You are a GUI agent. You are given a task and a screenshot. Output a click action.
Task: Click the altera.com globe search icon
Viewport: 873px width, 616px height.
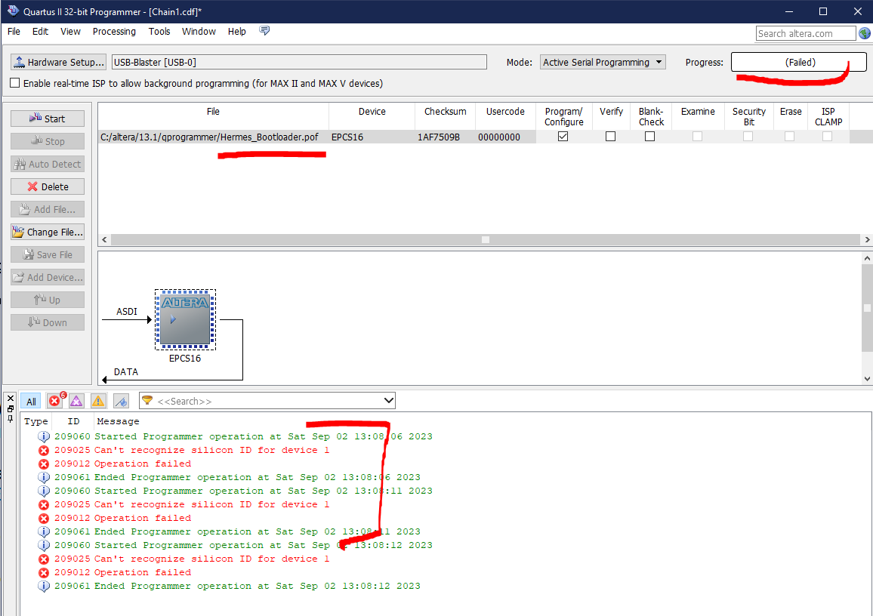[865, 33]
